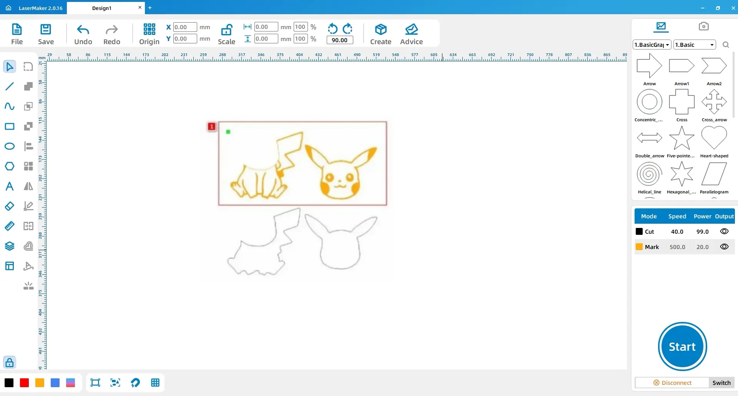Open the 1.Basic subcategory dropdown
This screenshot has width=738, height=396.
(695, 45)
